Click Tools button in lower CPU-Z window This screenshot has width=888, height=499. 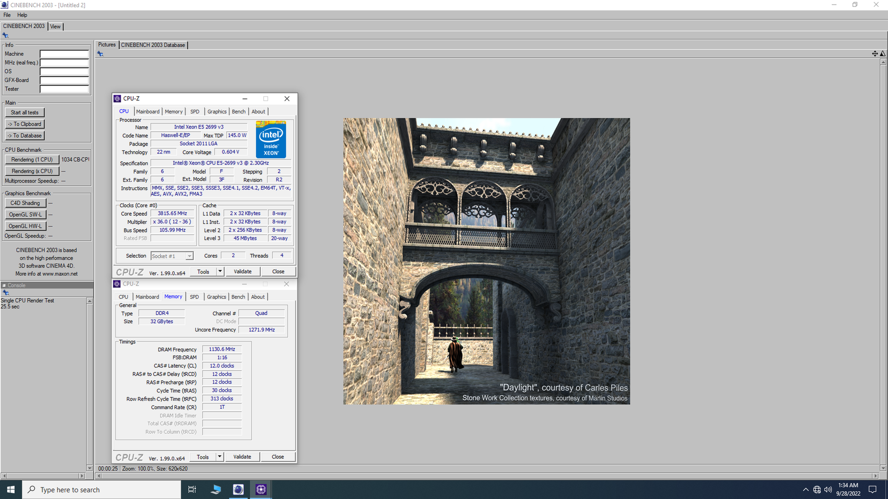[x=203, y=457]
